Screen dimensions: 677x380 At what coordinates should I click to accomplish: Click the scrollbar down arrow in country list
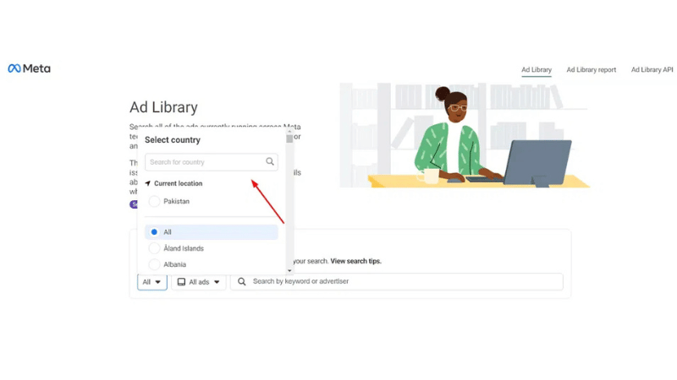[x=289, y=270]
